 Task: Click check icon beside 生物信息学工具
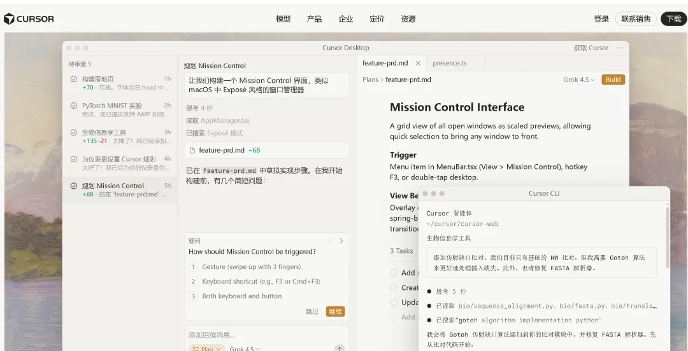74,132
